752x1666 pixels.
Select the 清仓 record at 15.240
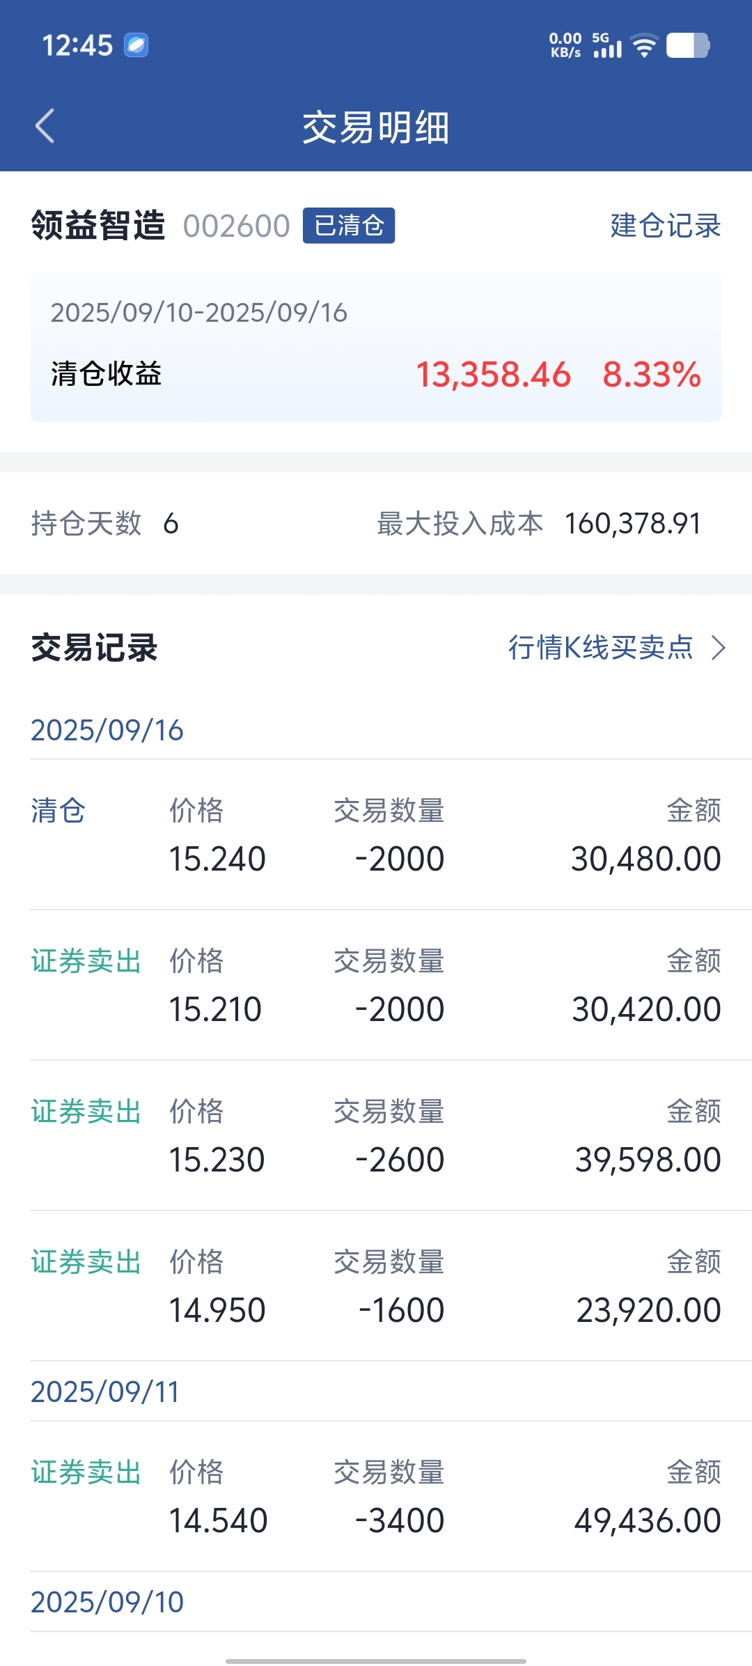(x=376, y=834)
